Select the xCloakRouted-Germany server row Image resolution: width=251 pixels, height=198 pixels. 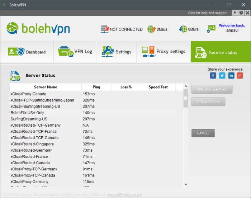pos(96,150)
